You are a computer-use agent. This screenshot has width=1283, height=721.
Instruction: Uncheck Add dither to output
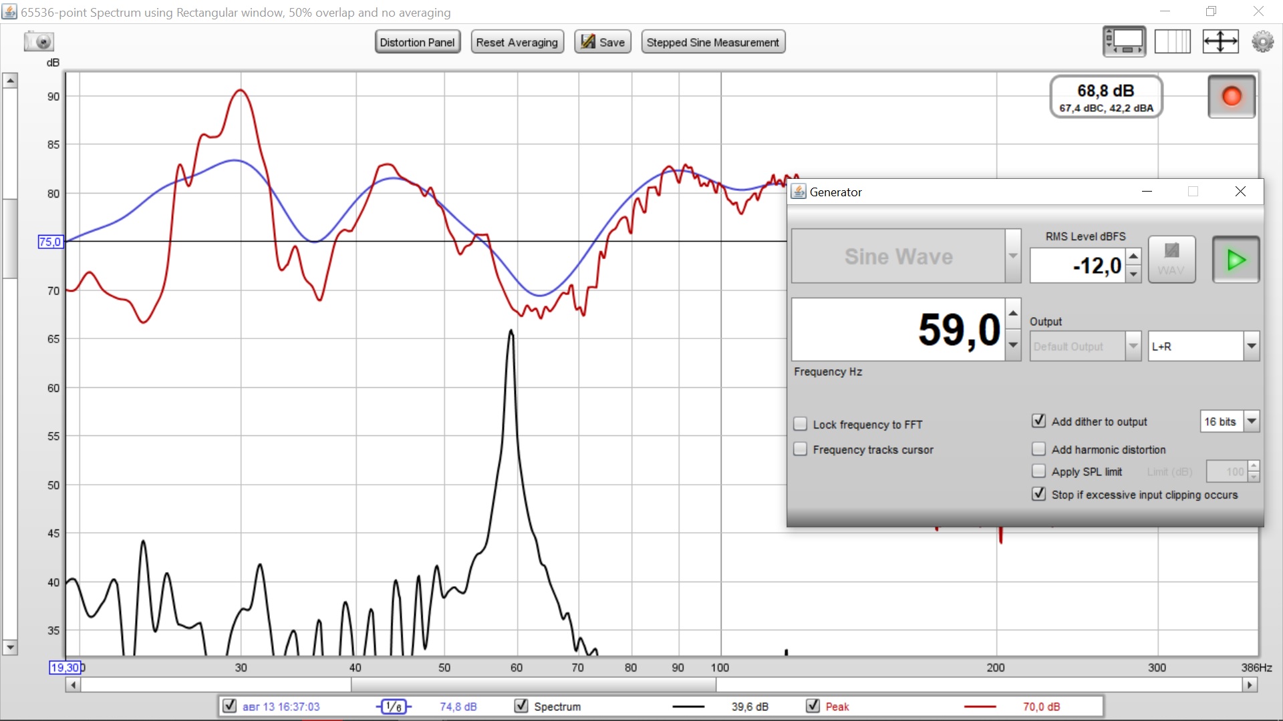coord(1038,421)
